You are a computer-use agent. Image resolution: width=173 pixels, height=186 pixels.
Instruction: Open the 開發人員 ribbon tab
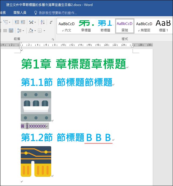point(20,12)
